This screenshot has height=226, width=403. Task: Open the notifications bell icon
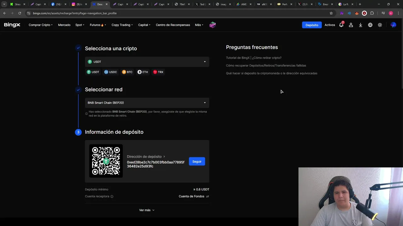click(341, 25)
